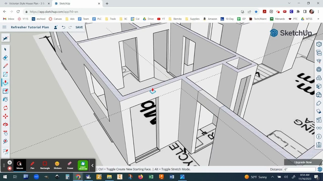Select the arrow Select tool
Screen dimensions: 323x181
[x=5, y=49]
